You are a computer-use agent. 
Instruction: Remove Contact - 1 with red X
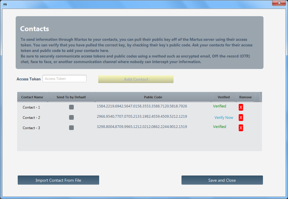point(241,107)
